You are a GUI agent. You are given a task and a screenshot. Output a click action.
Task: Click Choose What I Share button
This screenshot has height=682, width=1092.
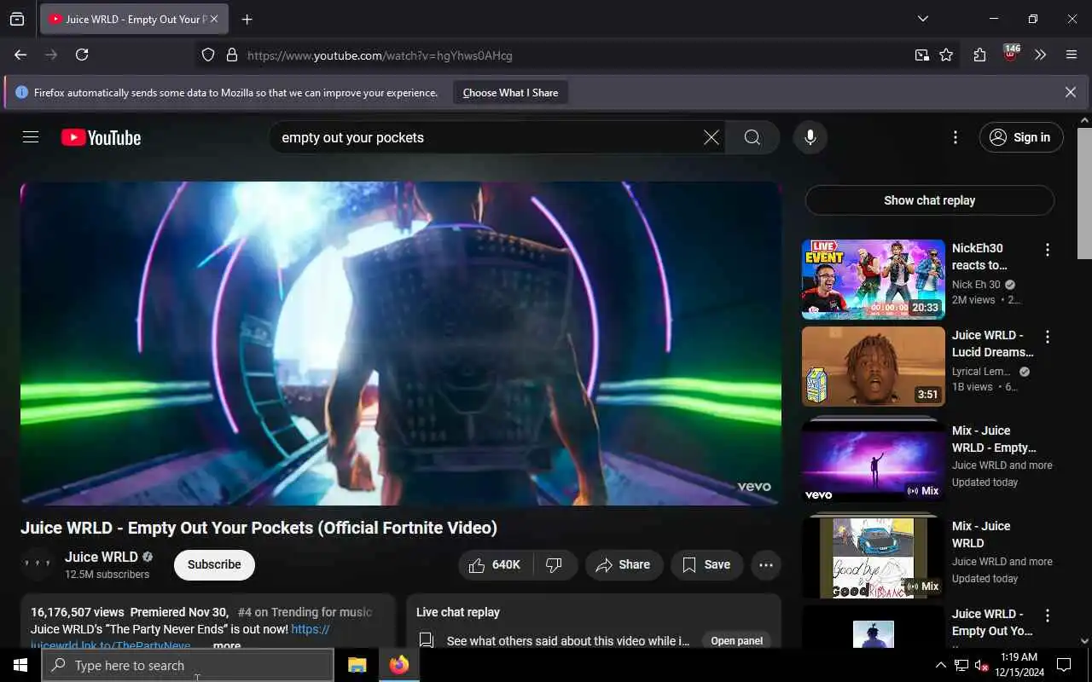pyautogui.click(x=510, y=92)
